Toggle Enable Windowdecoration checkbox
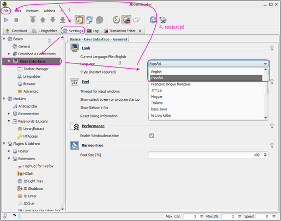The height and width of the screenshot is (221, 281). (x=151, y=136)
